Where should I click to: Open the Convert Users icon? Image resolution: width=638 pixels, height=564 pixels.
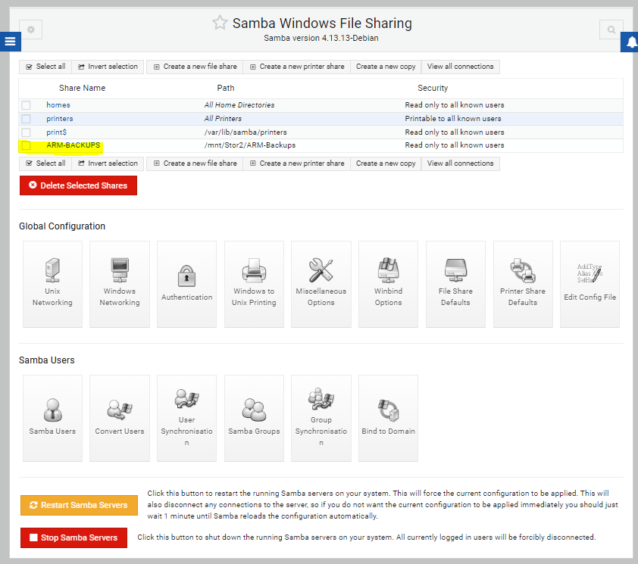click(120, 418)
